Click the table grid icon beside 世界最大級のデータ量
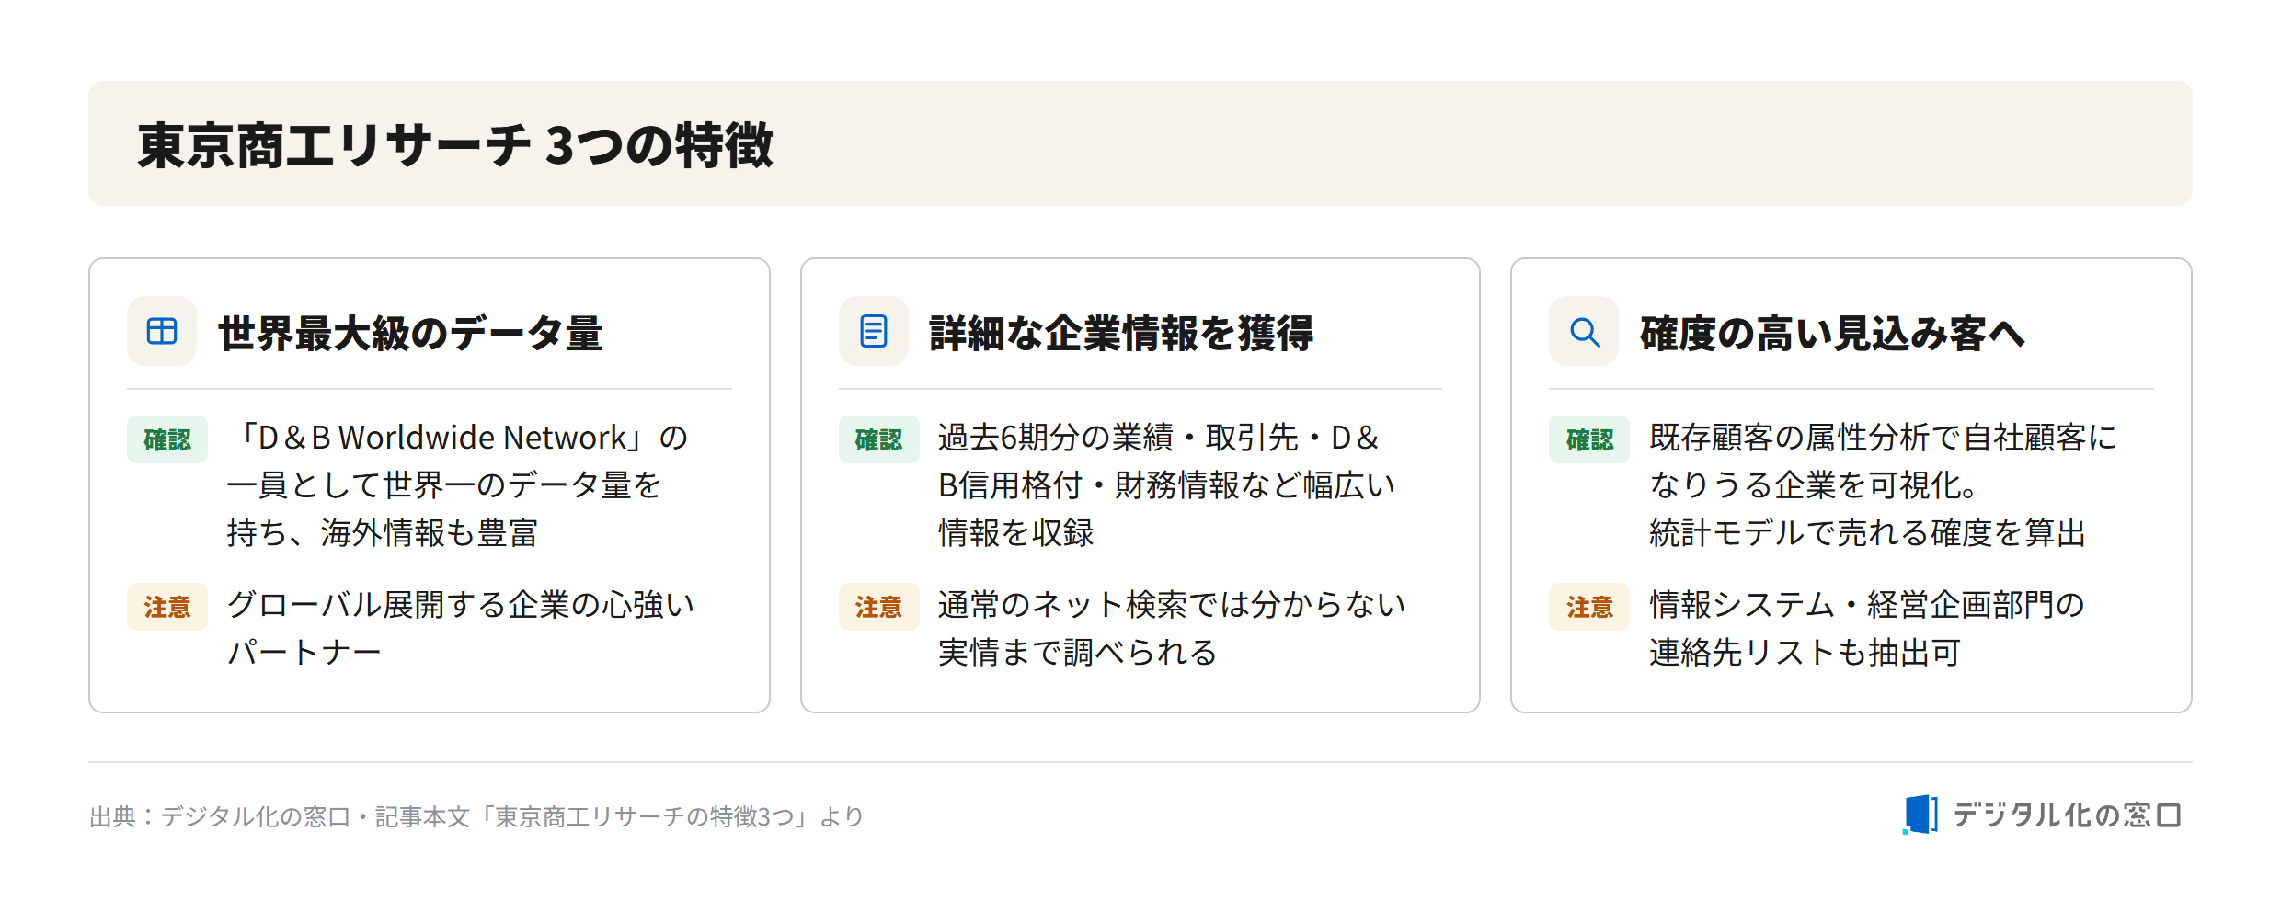Viewport: 2281px width, 923px height. [x=162, y=331]
